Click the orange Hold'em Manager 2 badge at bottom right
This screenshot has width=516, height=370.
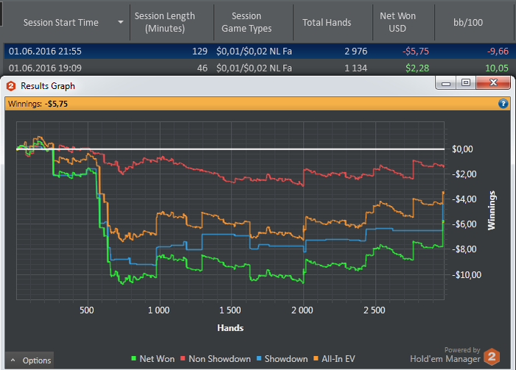pos(492,357)
